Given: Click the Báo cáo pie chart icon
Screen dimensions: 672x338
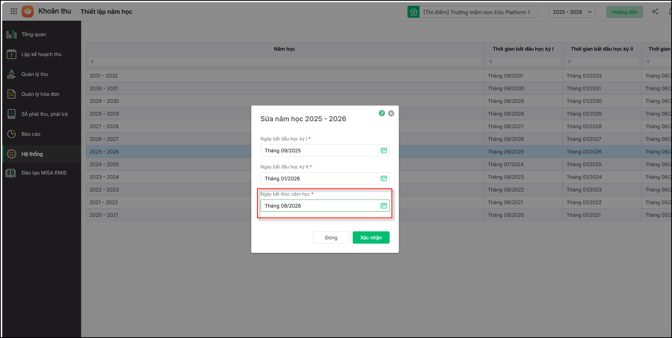Looking at the screenshot, I should point(12,134).
